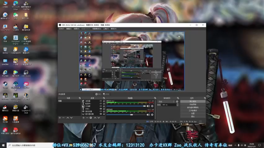Click the 启动虚拟摄像机 virtual camera button
Screen dimensions: 264x148
[x=193, y=108]
